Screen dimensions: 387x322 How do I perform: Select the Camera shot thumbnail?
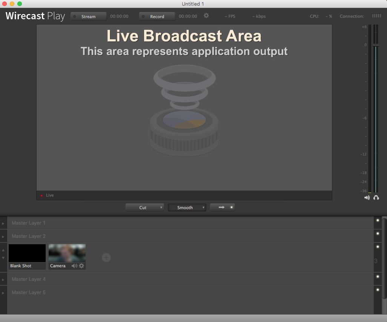(x=67, y=253)
